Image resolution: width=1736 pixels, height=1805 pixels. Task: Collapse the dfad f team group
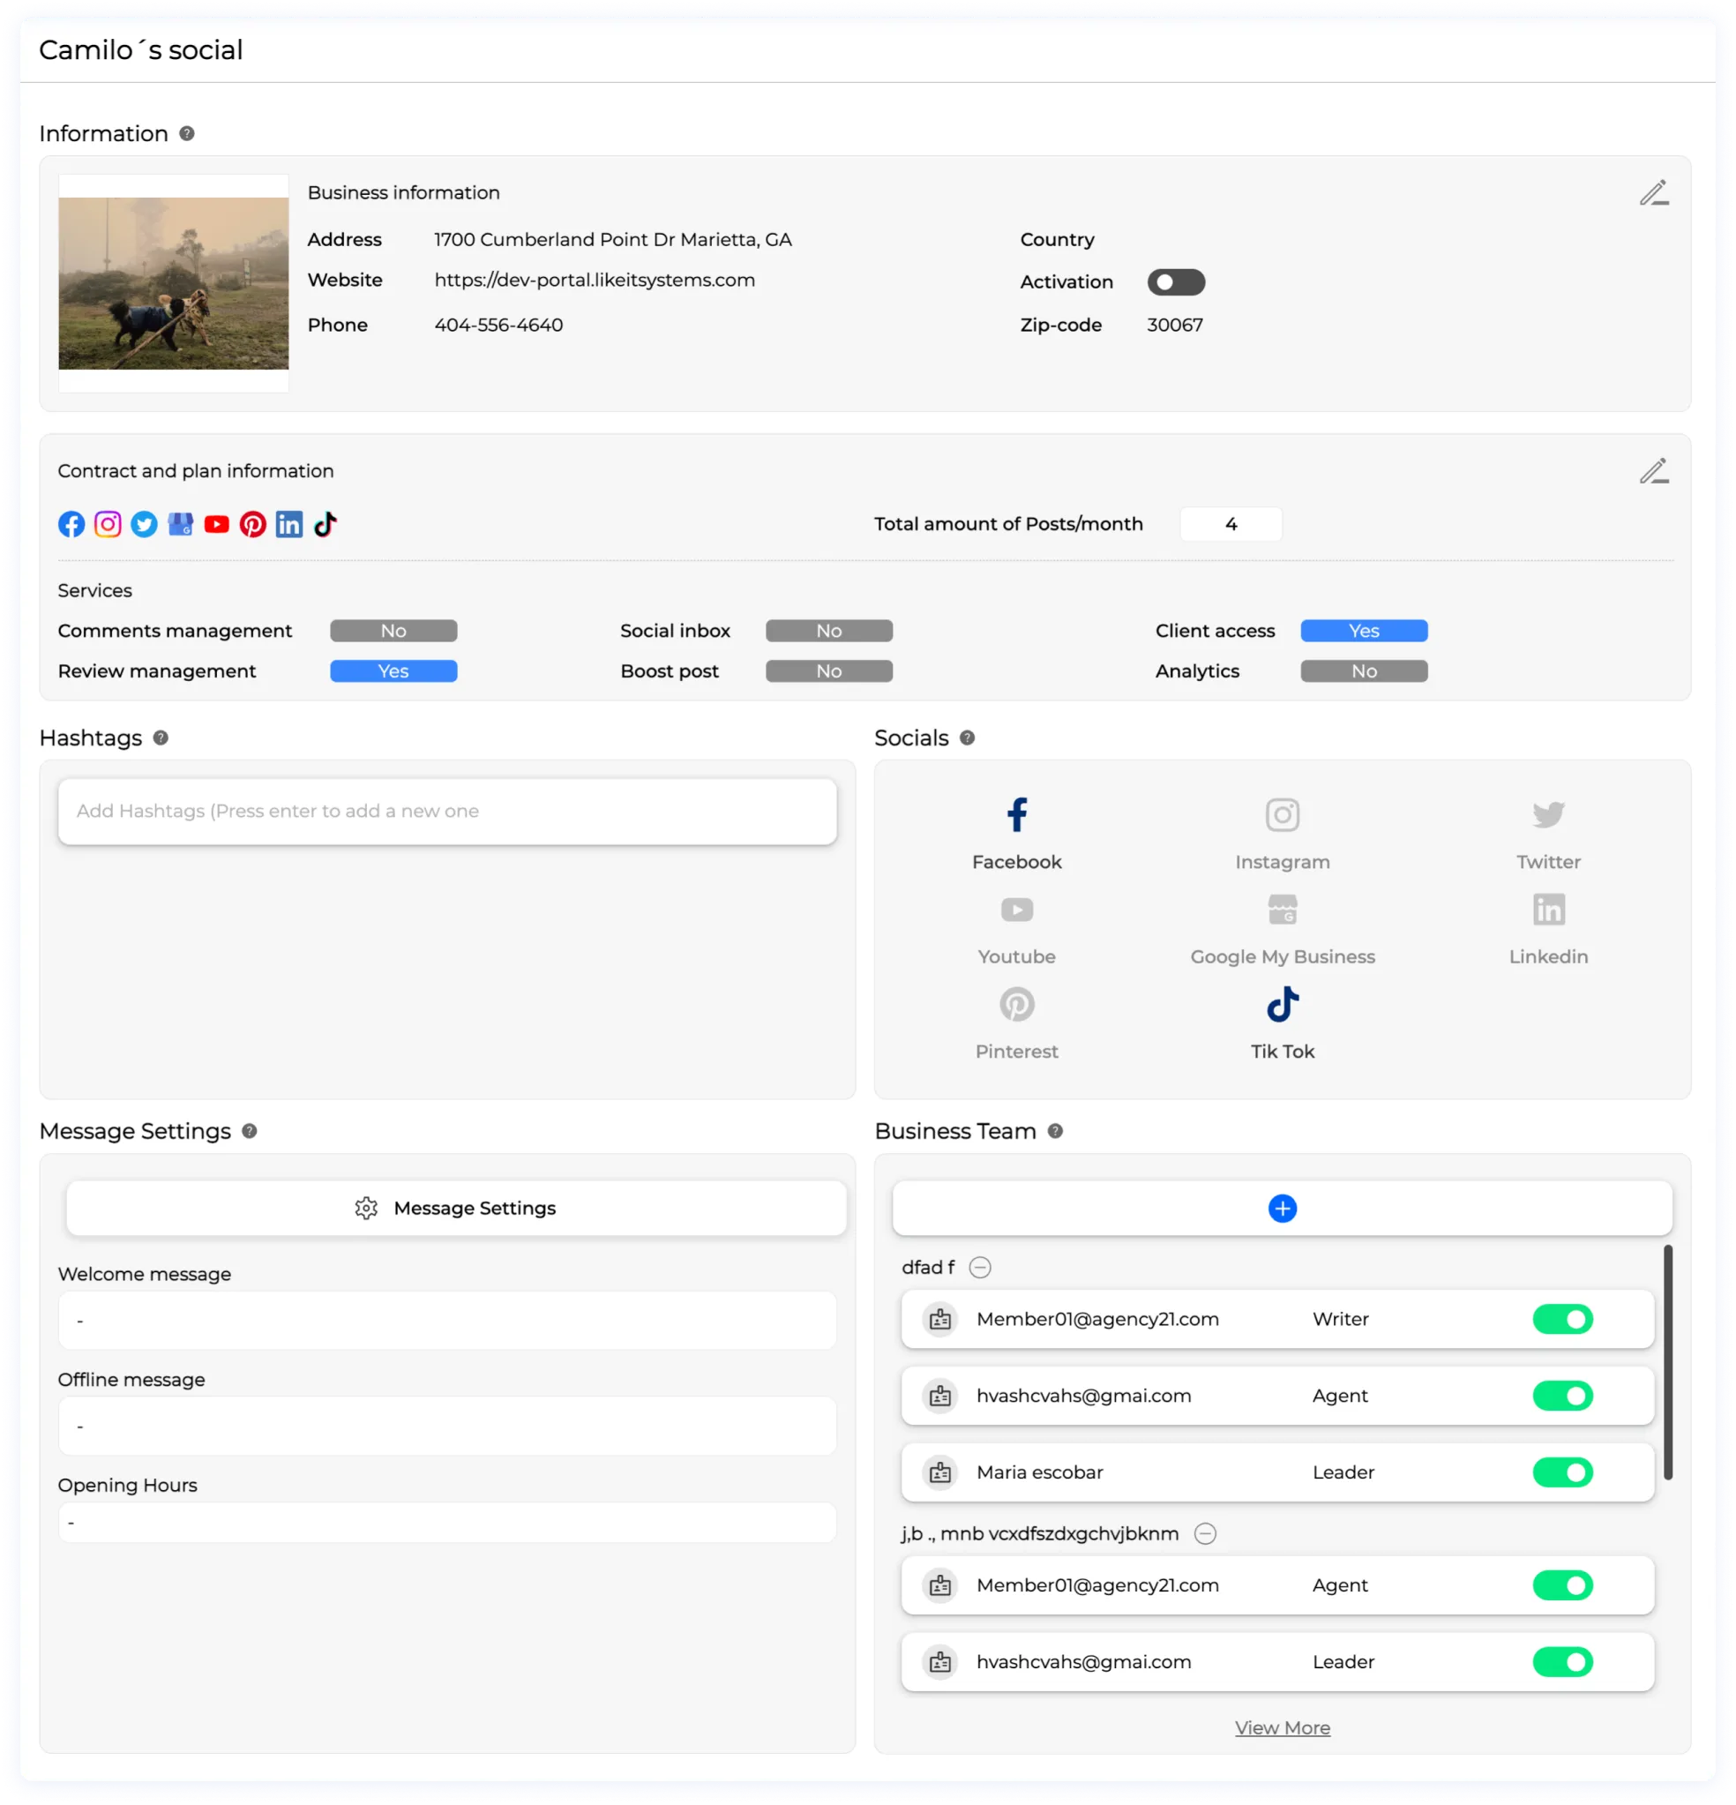980,1268
